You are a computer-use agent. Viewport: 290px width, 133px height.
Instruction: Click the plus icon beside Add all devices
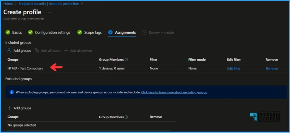[x=66, y=50]
